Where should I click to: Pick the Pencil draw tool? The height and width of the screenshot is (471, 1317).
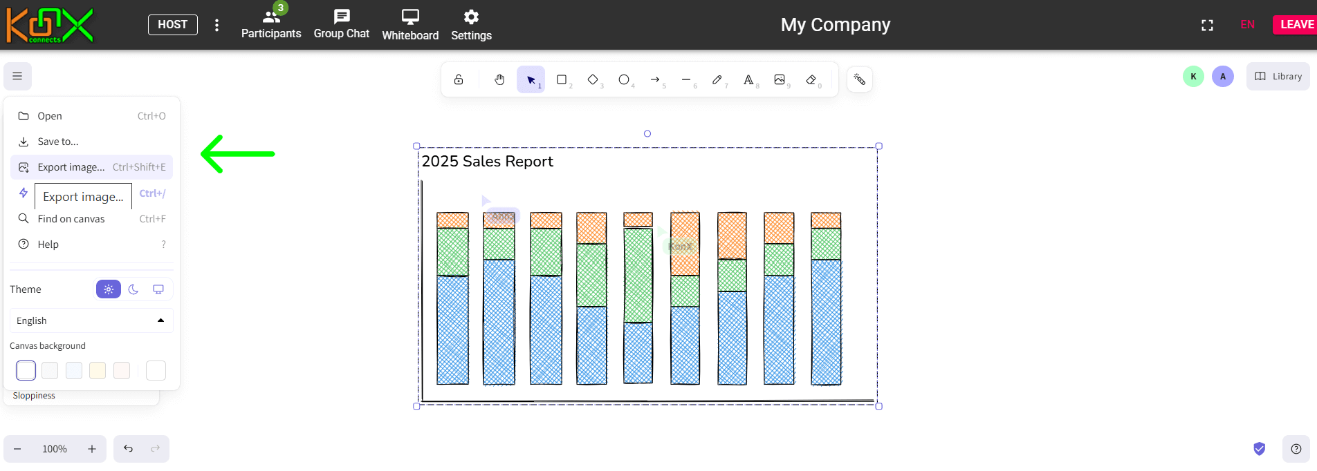click(717, 80)
